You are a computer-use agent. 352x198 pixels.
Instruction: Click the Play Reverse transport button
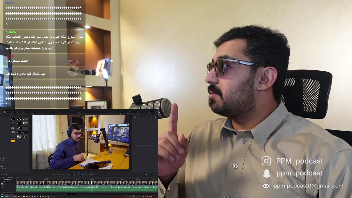(77, 172)
